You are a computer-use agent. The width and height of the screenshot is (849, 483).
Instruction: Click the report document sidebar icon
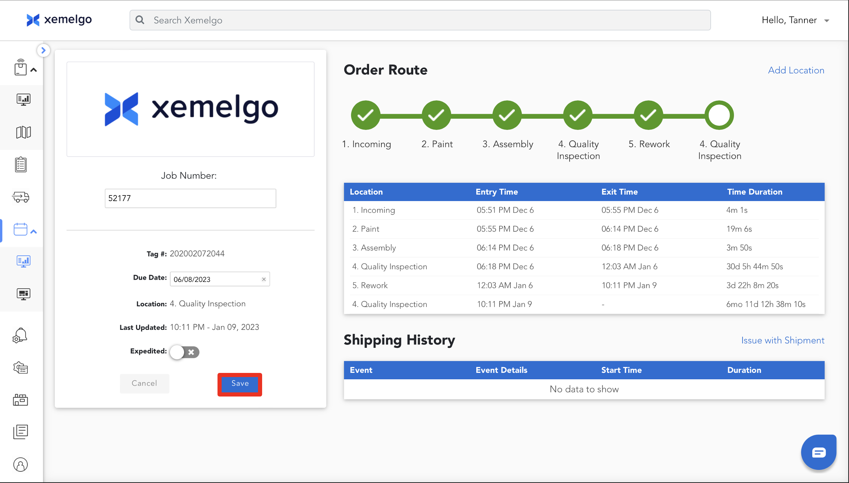(21, 432)
